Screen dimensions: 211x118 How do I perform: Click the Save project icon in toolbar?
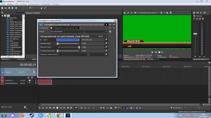pyautogui.click(x=9, y=8)
